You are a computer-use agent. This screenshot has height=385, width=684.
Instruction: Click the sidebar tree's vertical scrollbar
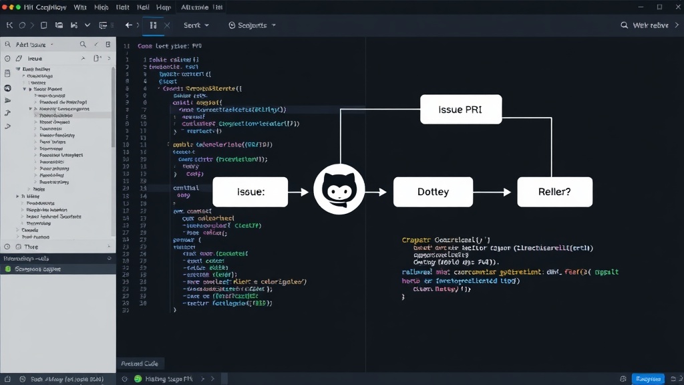(x=114, y=107)
